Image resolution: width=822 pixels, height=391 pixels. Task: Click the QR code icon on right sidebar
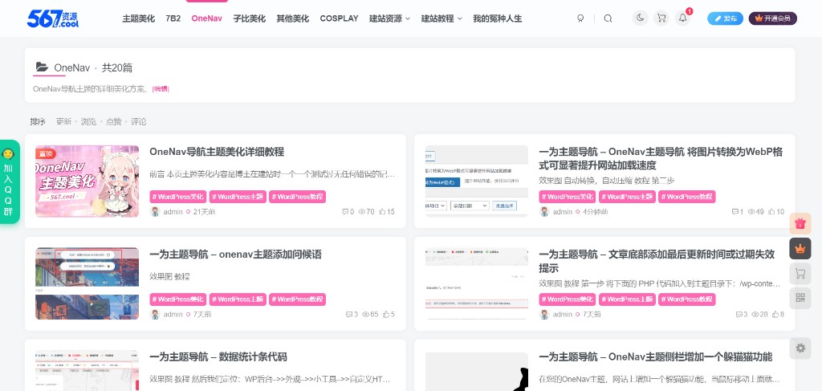point(800,298)
